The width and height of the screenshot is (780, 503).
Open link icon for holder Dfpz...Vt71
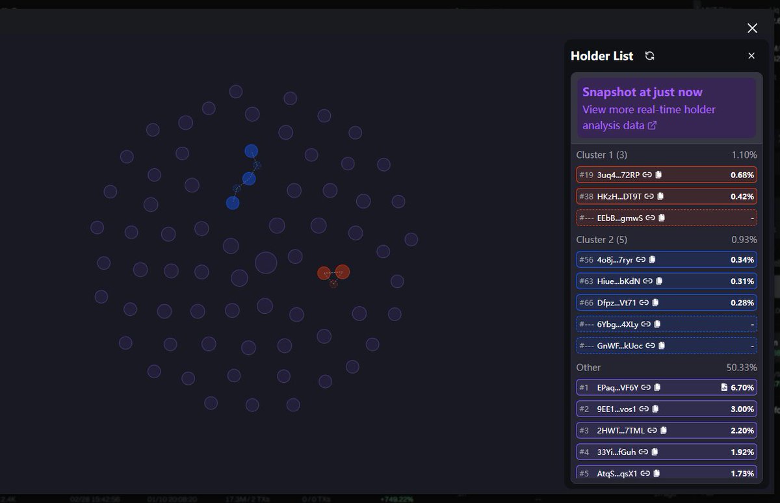pyautogui.click(x=644, y=303)
